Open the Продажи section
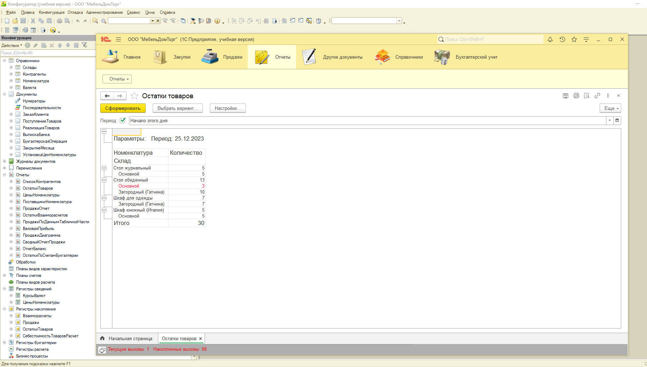Viewport: 647px width, 367px height. coord(222,57)
